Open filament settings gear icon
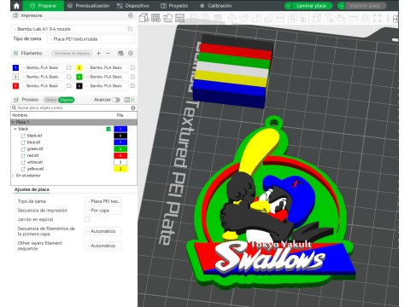Viewport: 410px width, 307px height. pyautogui.click(x=131, y=53)
